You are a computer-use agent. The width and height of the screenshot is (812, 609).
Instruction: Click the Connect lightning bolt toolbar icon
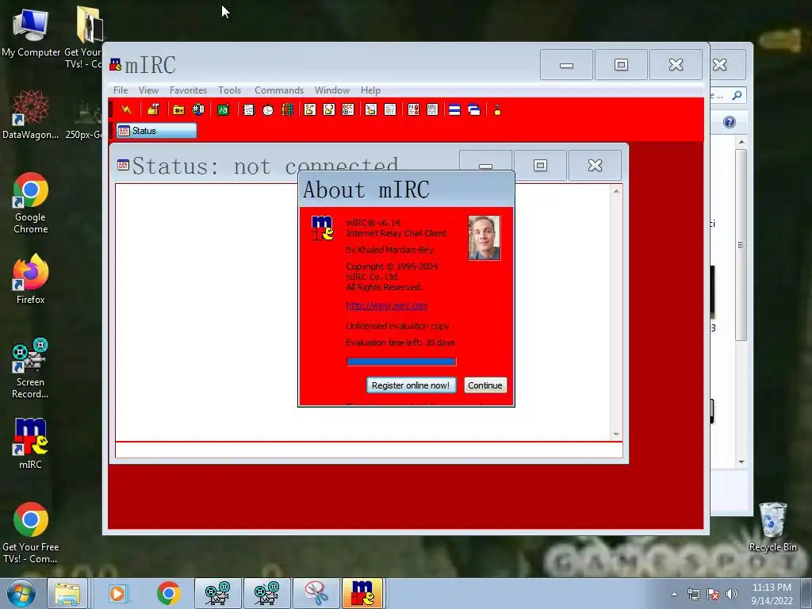[126, 109]
